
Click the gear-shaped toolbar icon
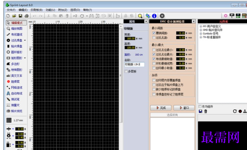(x=162, y=16)
